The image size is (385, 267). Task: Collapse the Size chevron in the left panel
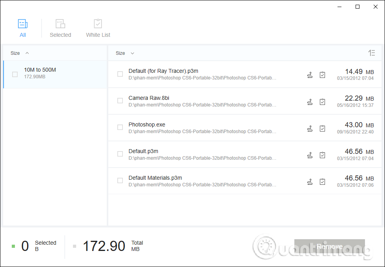[27, 53]
